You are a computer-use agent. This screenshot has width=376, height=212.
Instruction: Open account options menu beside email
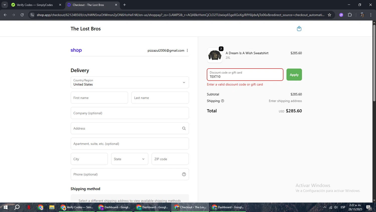[x=187, y=50]
